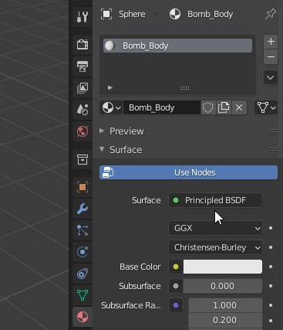Open the Object properties tab icon
283x330 pixels.
tap(83, 187)
